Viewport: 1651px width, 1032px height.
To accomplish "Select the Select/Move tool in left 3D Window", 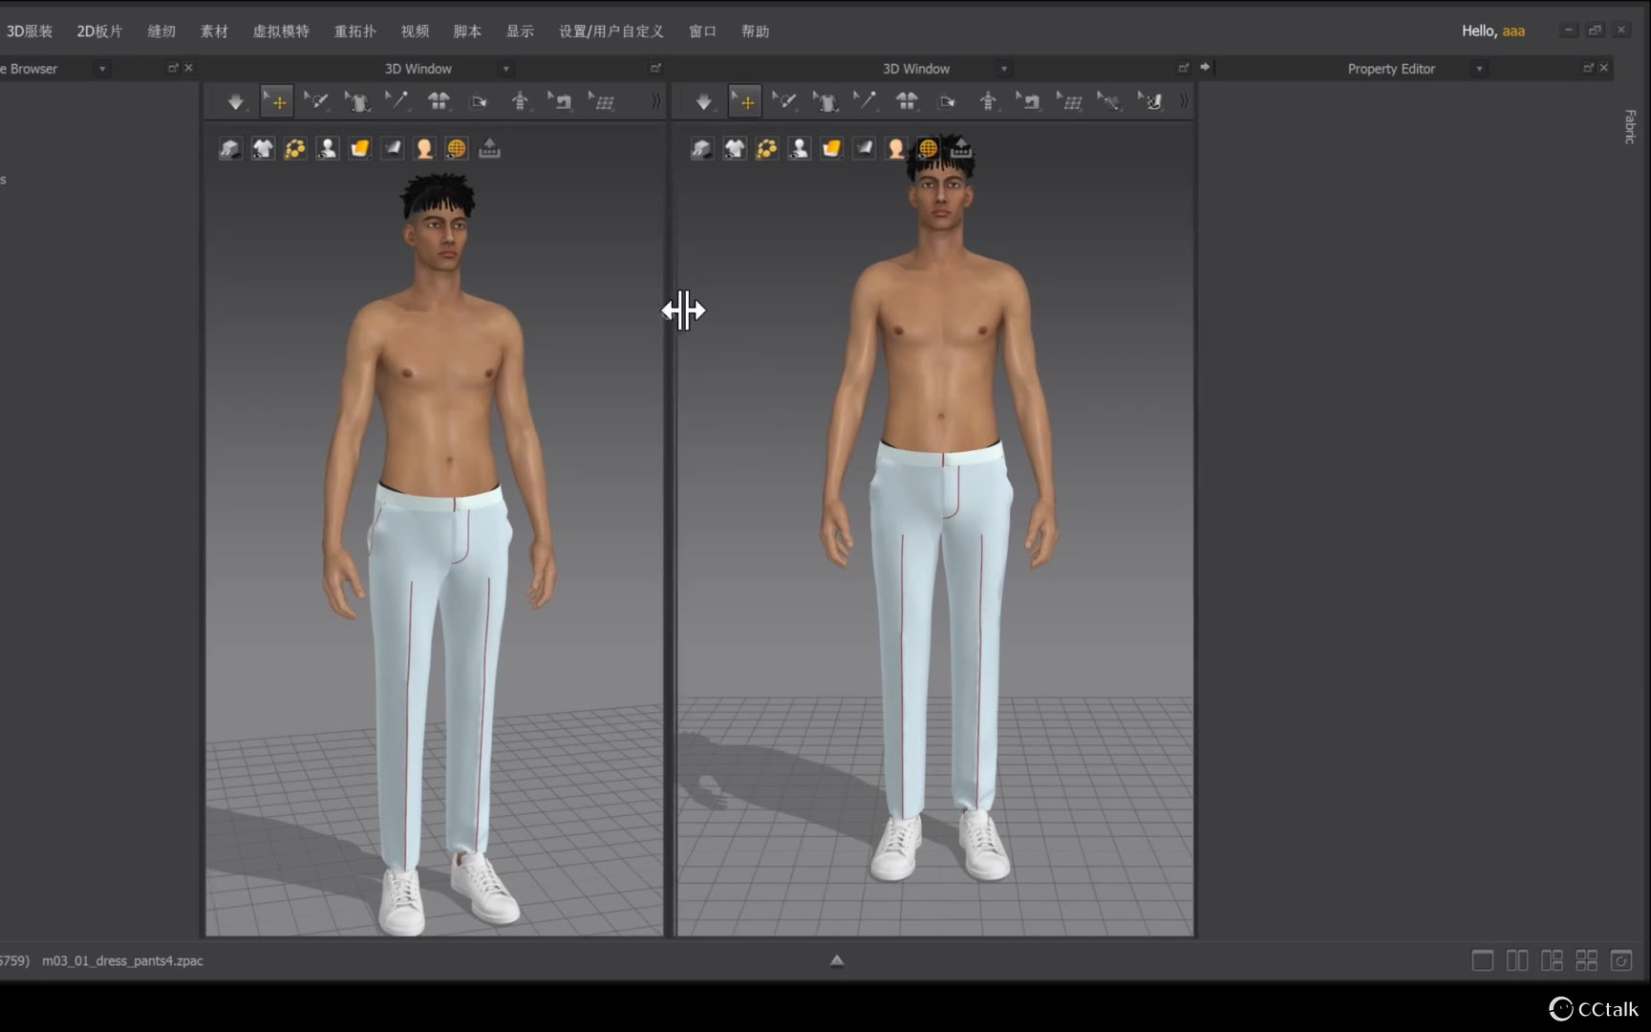I will point(276,101).
